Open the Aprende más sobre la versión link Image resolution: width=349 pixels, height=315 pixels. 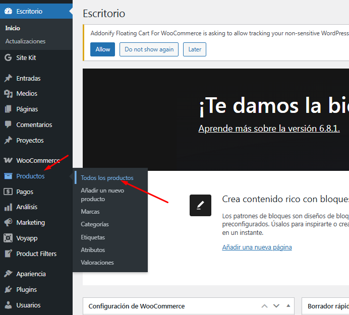point(269,129)
